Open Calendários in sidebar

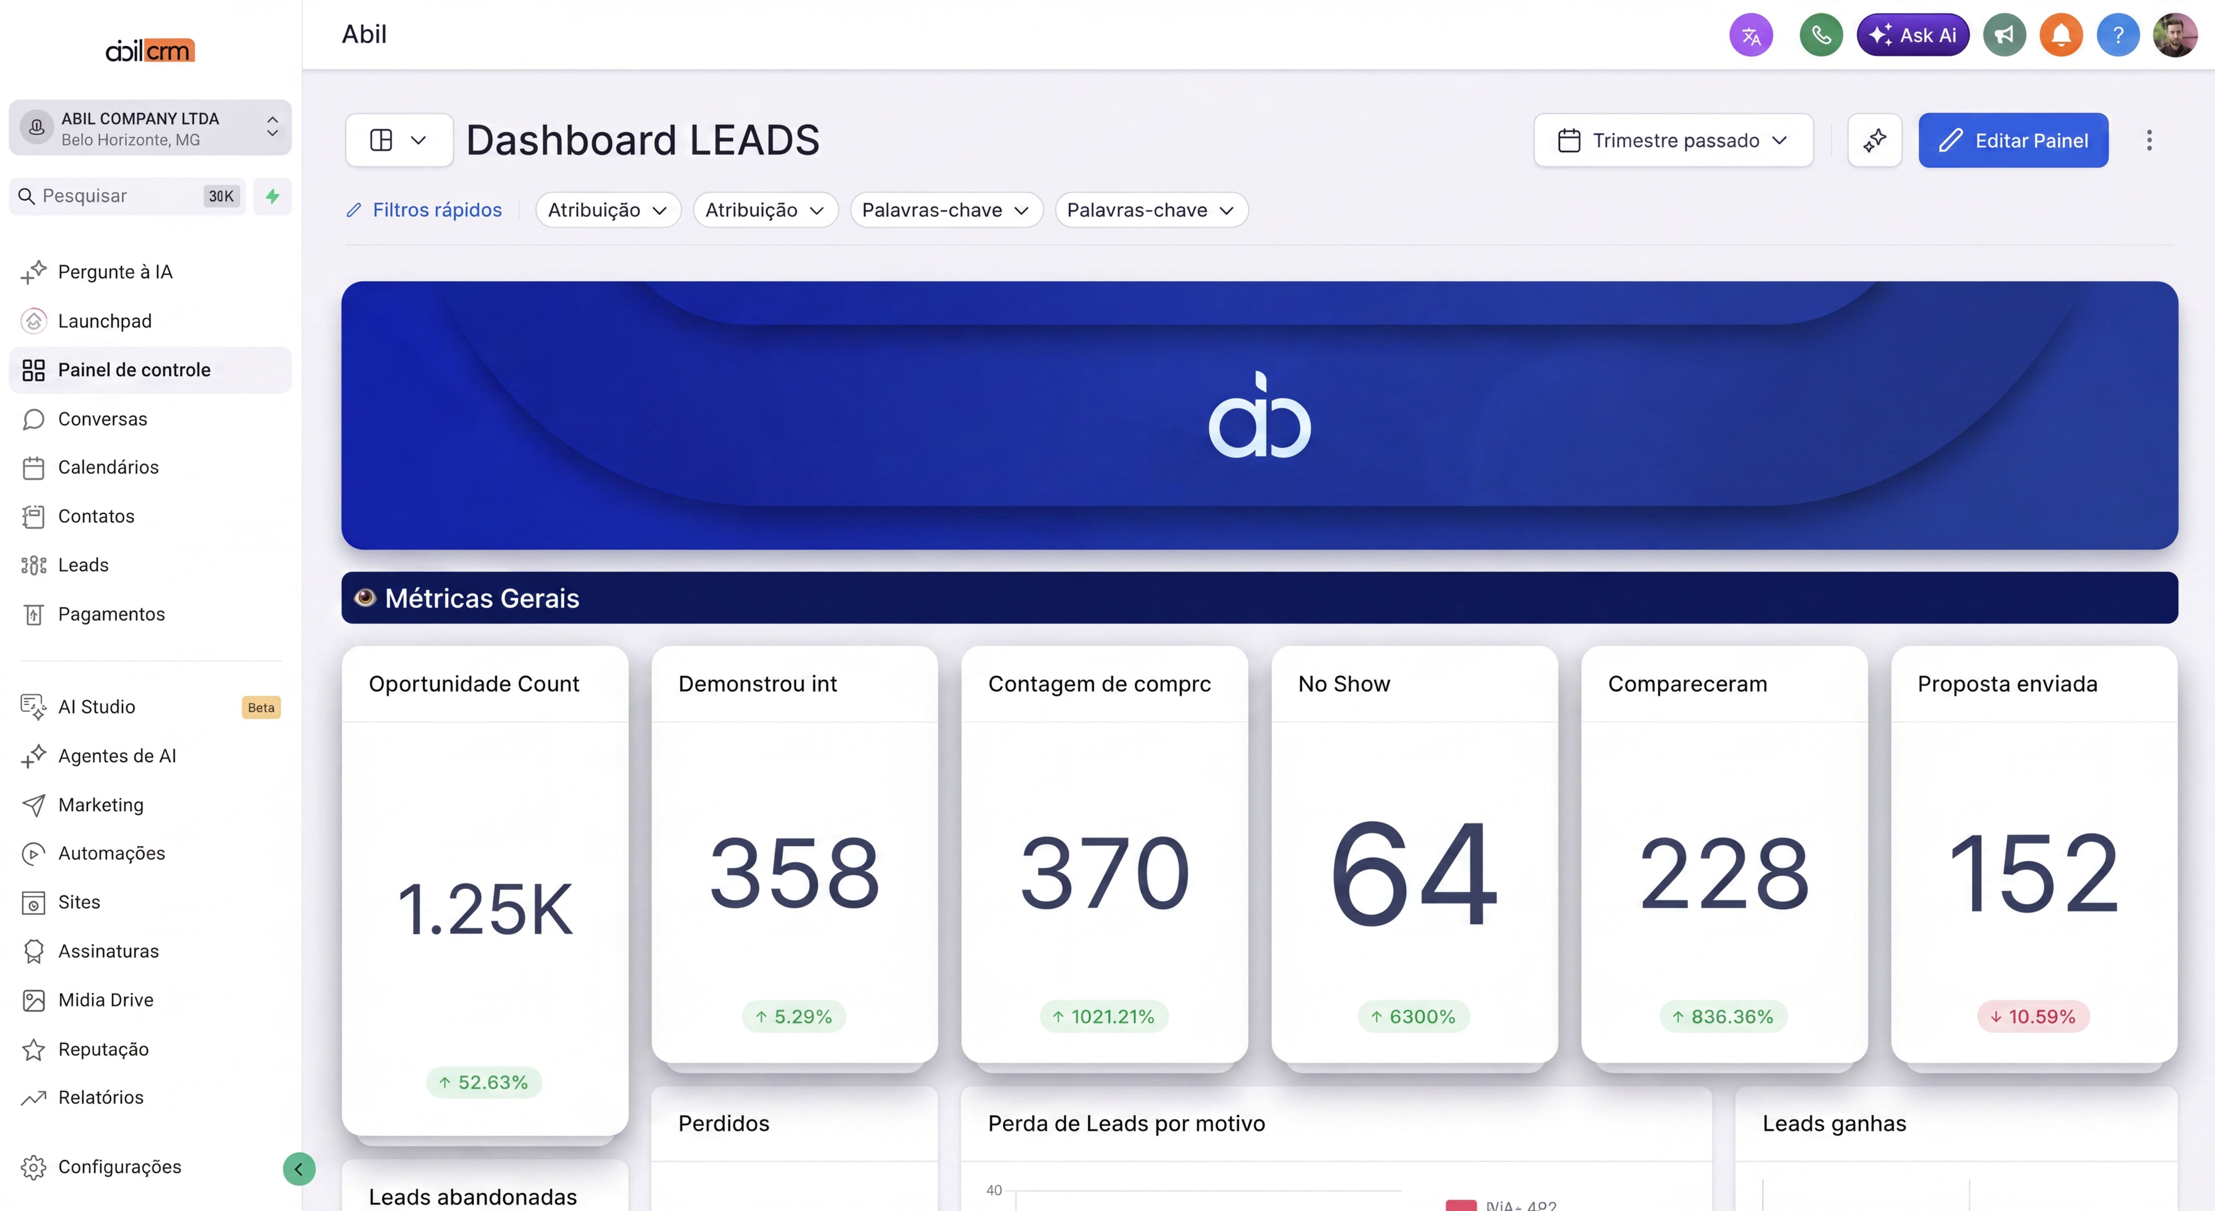tap(151, 467)
